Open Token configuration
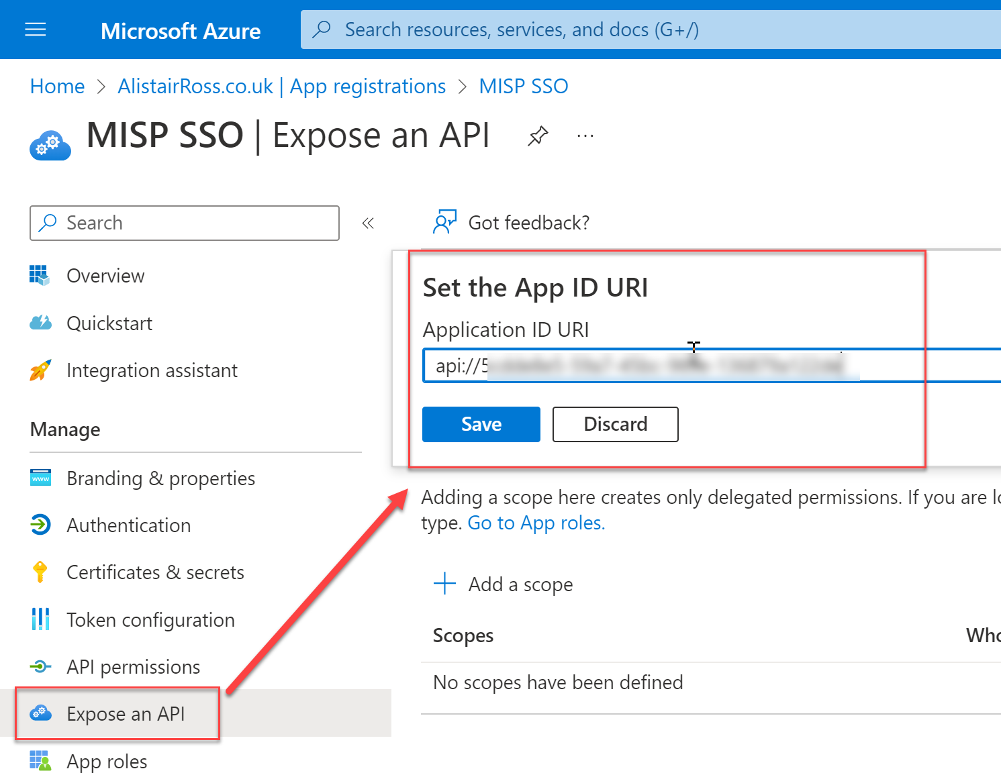The image size is (1001, 773). click(151, 620)
